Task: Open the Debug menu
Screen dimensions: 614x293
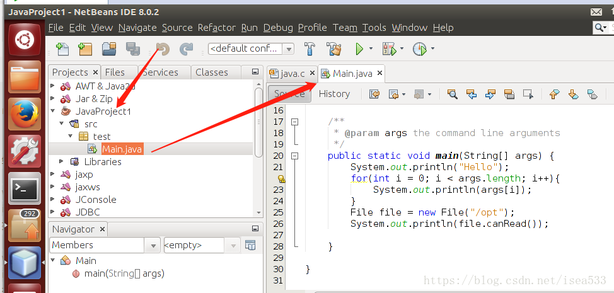Action: pyautogui.click(x=278, y=28)
